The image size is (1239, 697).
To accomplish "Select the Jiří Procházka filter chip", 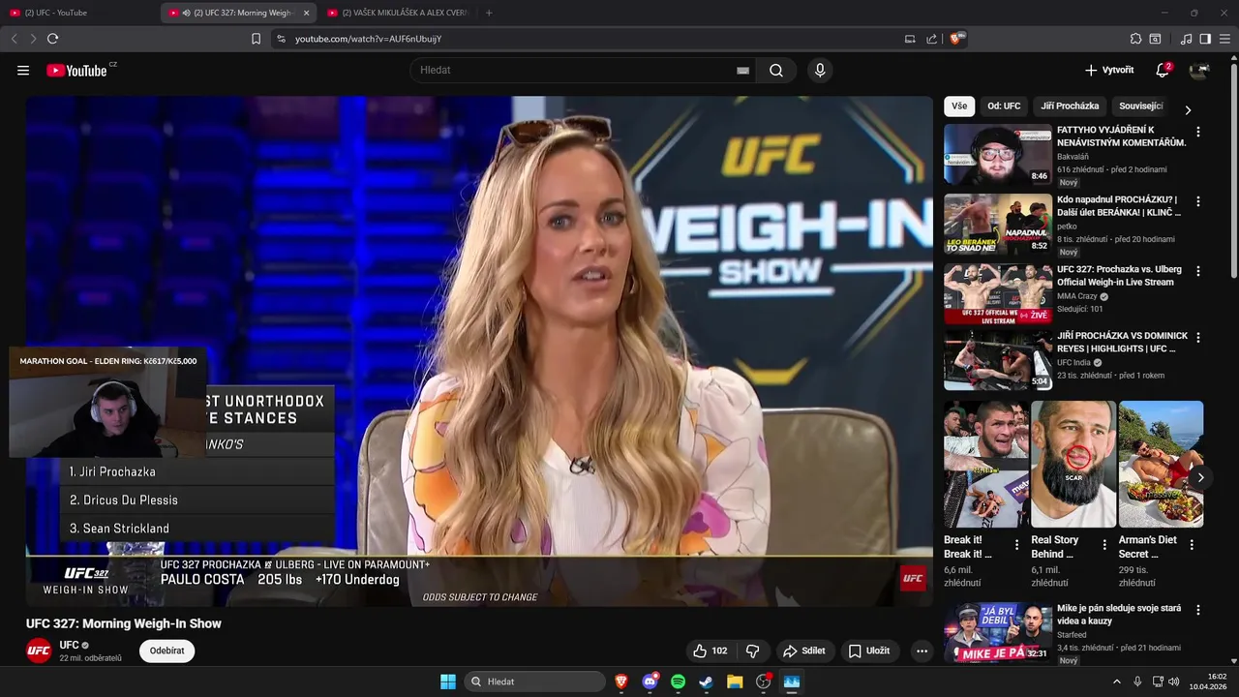I will click(x=1070, y=106).
